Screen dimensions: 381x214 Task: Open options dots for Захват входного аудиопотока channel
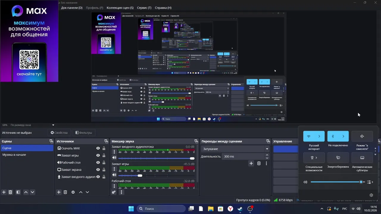click(114, 152)
